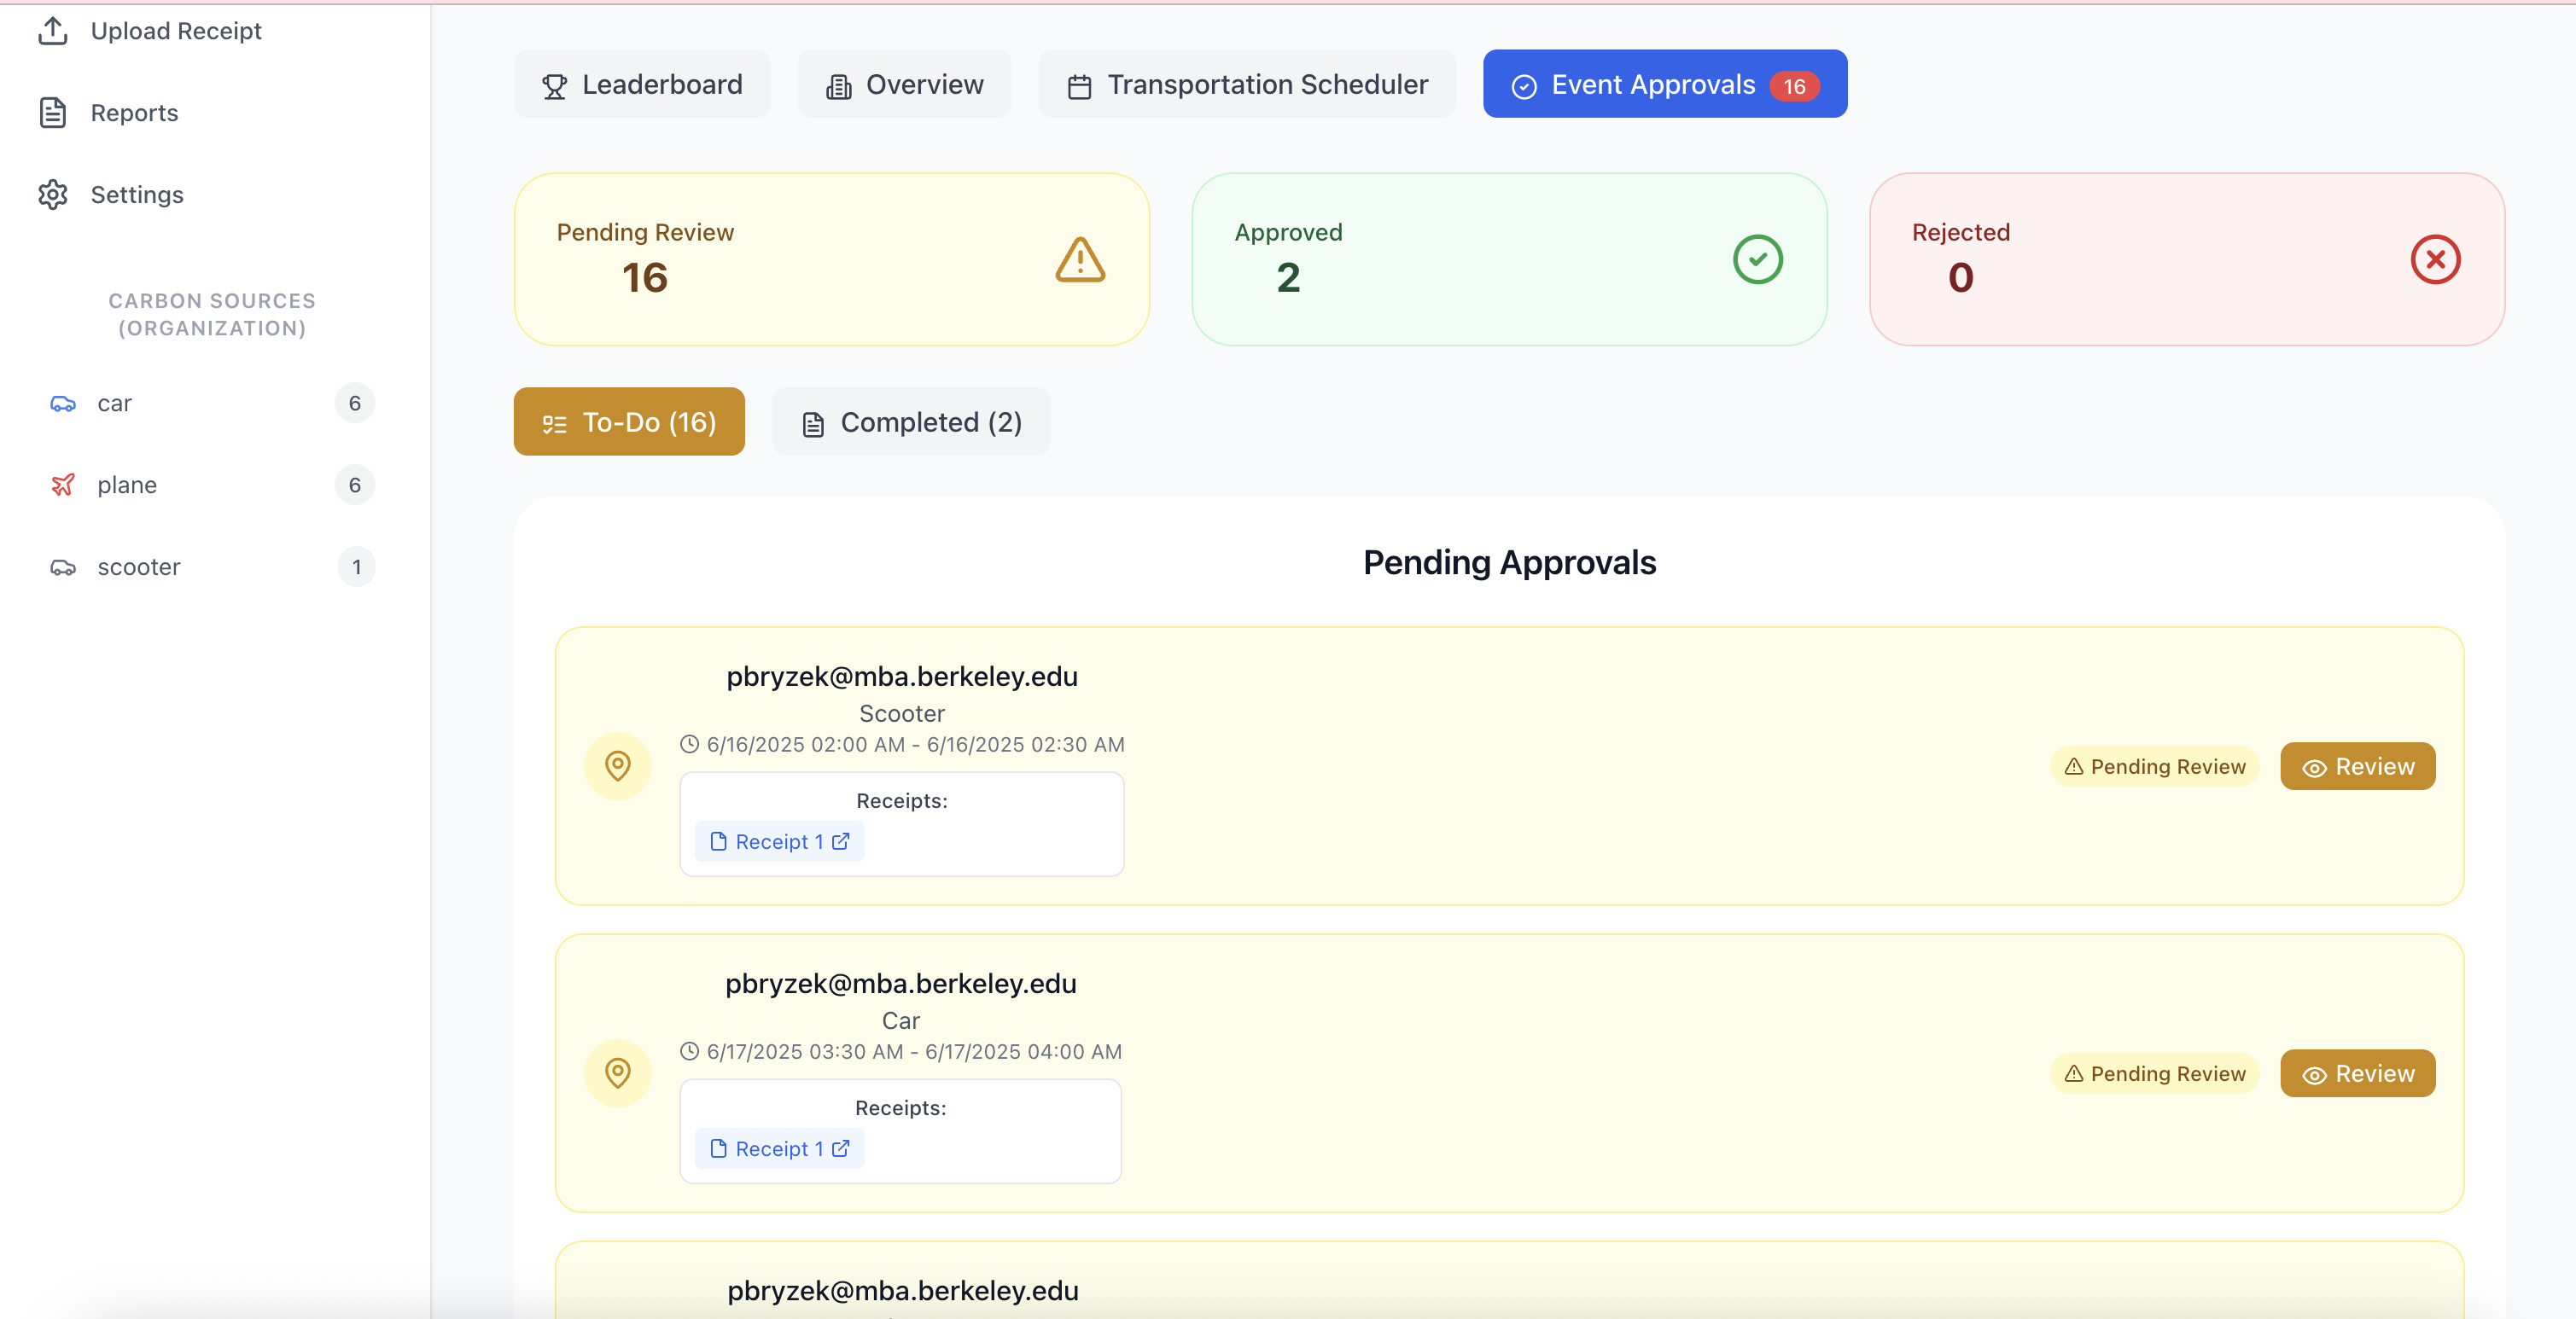The width and height of the screenshot is (2576, 1319).
Task: Switch to the Transportation Scheduler tab
Action: [1247, 85]
